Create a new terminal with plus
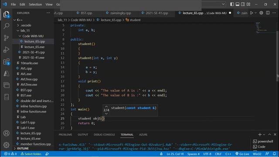 point(260,135)
